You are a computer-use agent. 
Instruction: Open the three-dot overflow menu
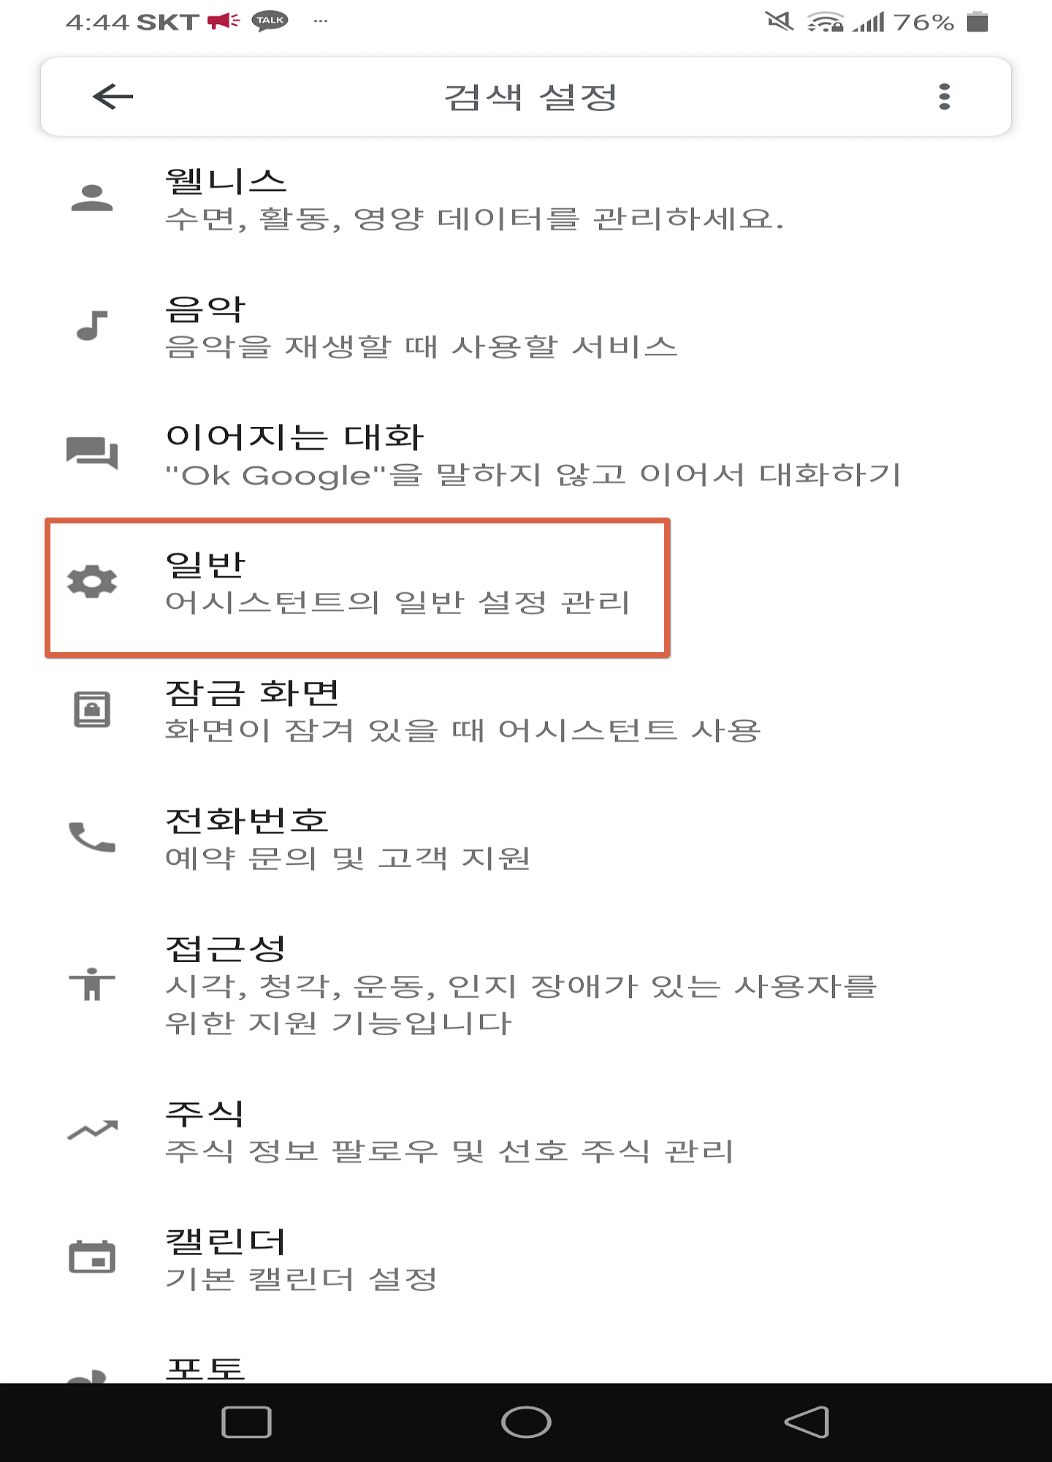click(x=944, y=96)
